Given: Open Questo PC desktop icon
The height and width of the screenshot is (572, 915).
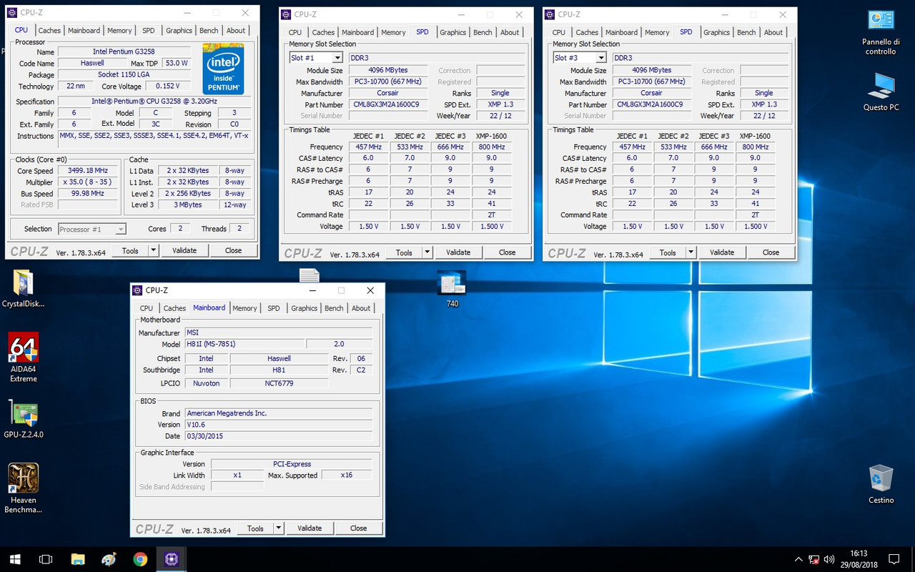Looking at the screenshot, I should (x=881, y=91).
